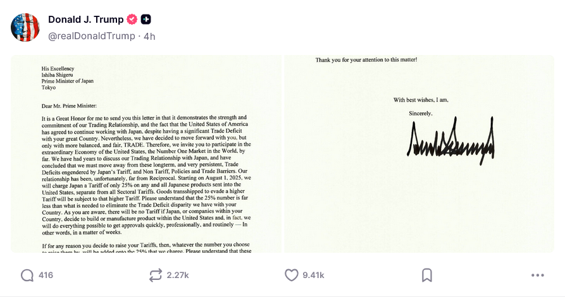This screenshot has height=297, width=565.
Task: Open the three-dot more options menu
Action: 538,276
